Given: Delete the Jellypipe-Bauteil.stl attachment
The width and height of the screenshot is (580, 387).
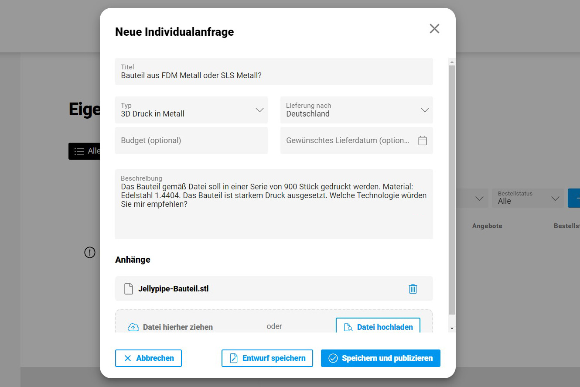Looking at the screenshot, I should pyautogui.click(x=413, y=289).
